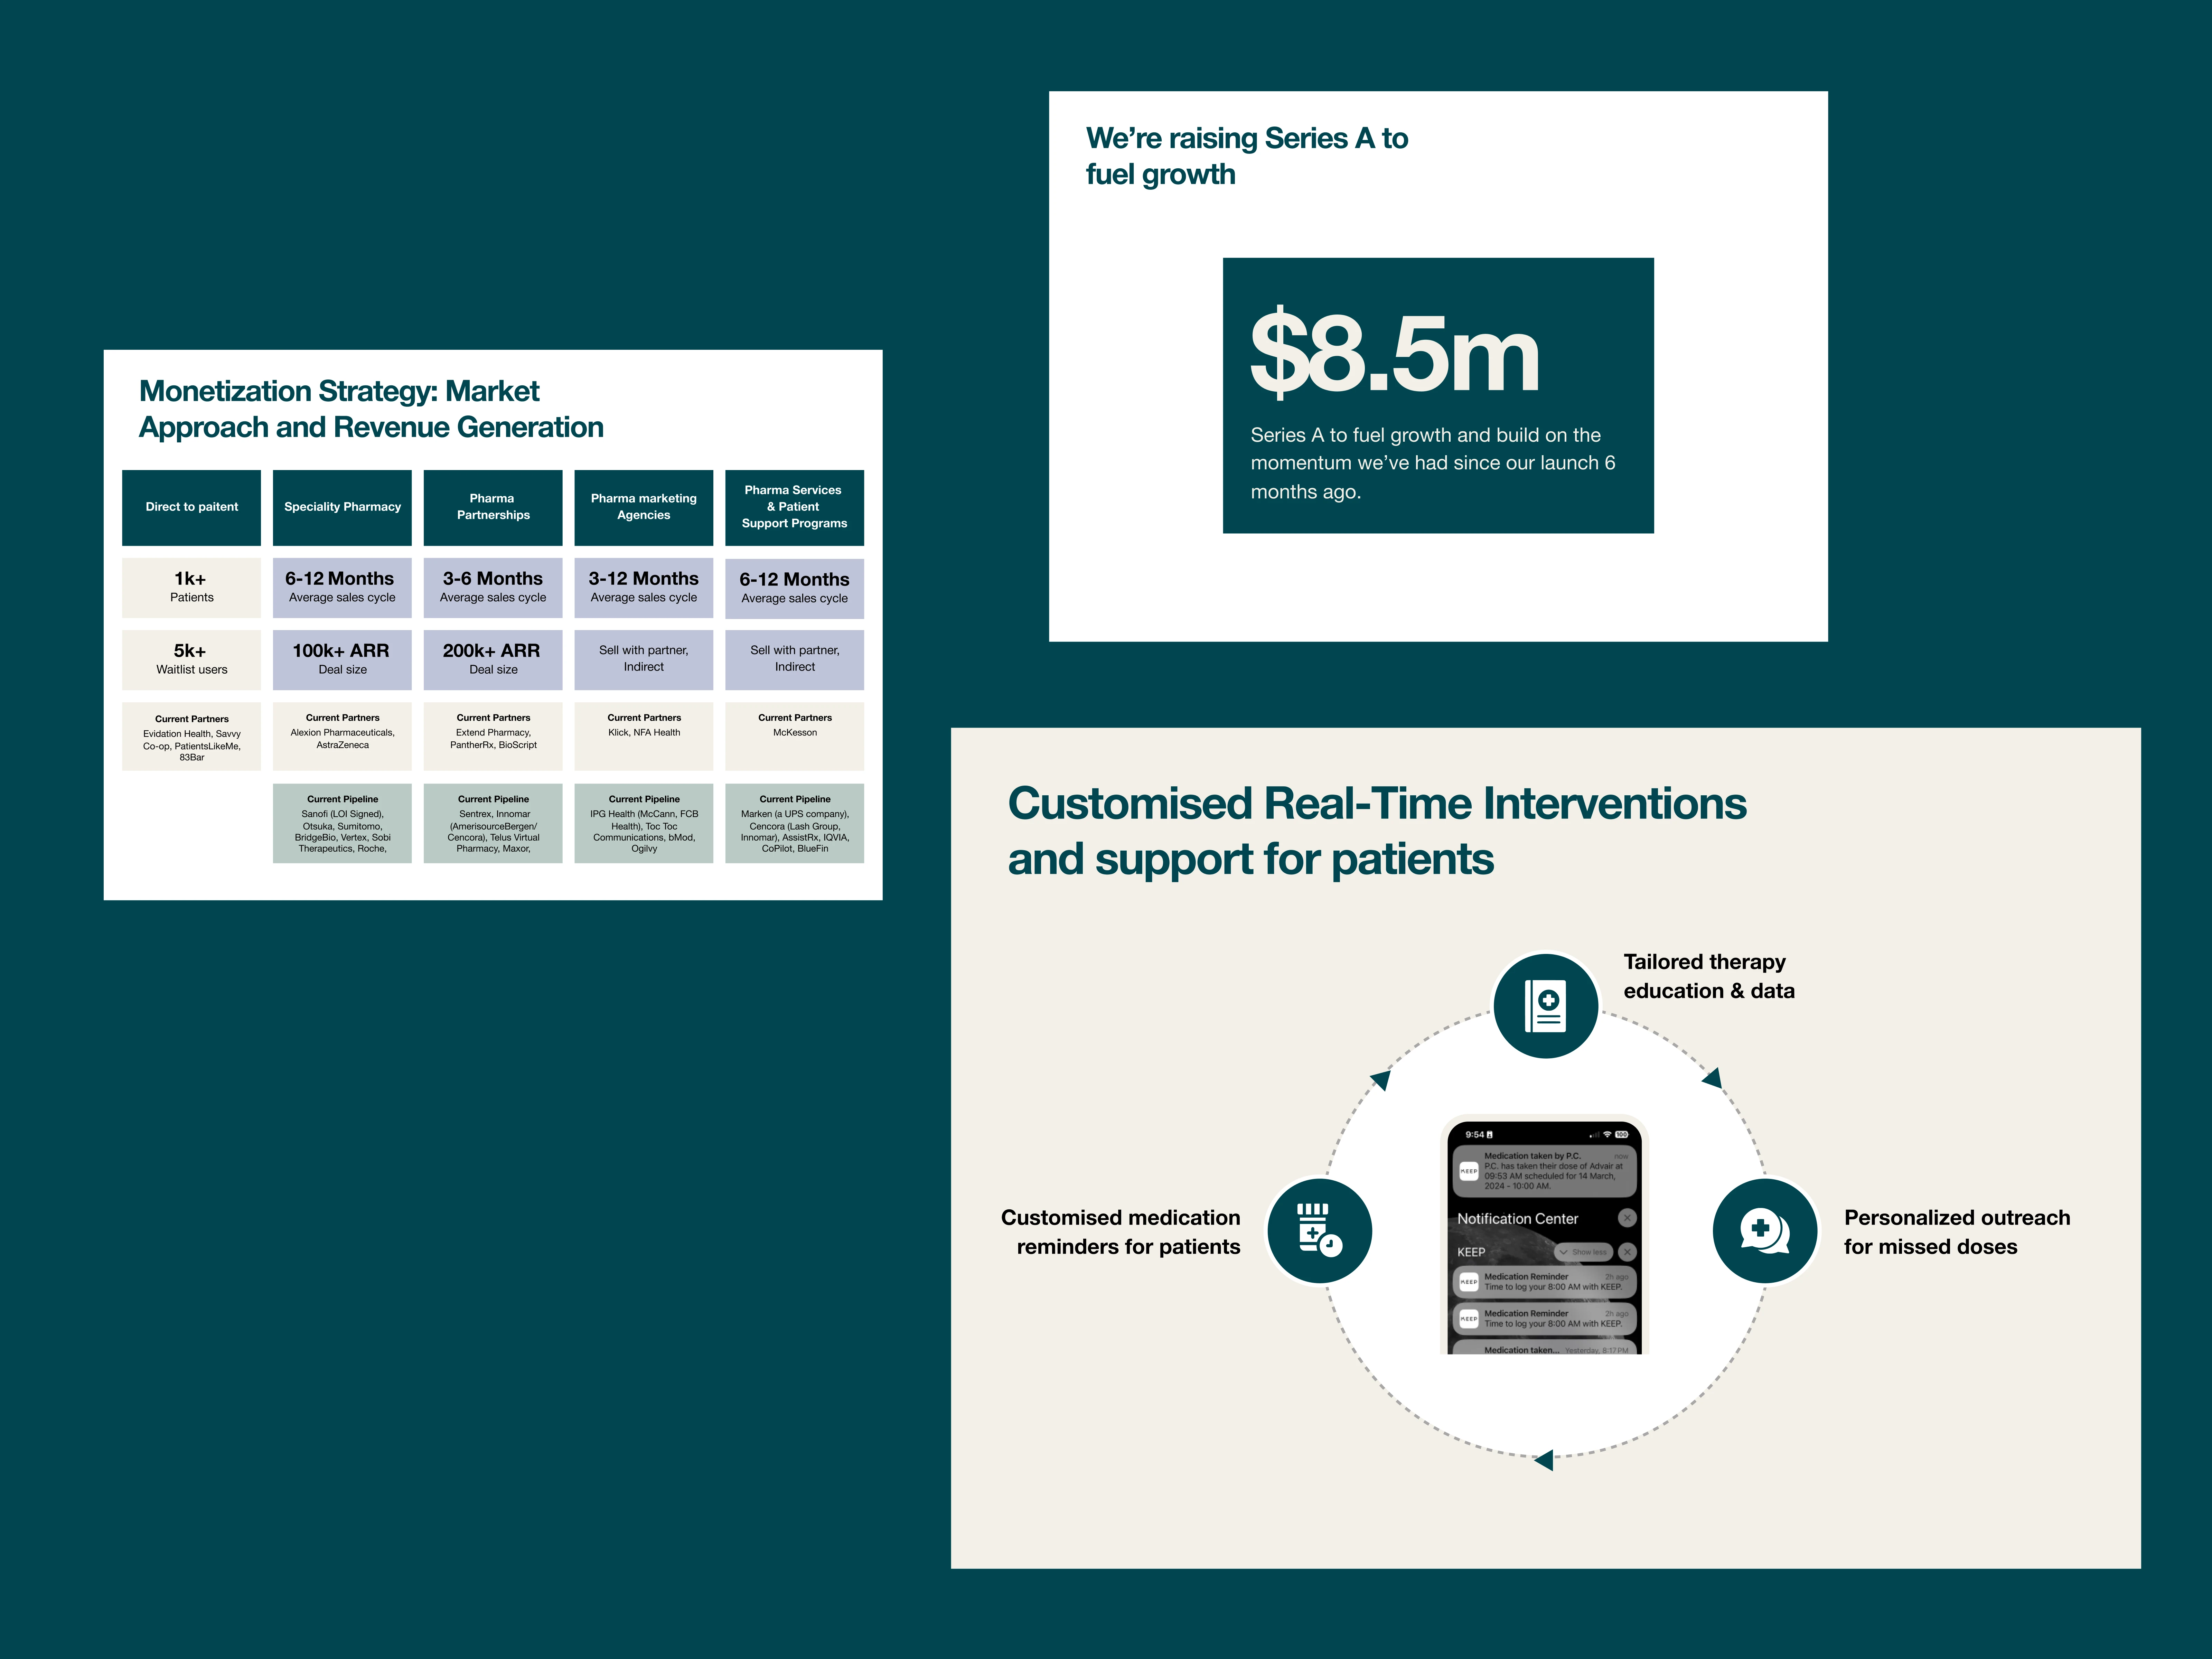Click Current Partners cell listing Alexion Pharmaceuticals
Image resolution: width=2212 pixels, height=1659 pixels.
[x=342, y=736]
